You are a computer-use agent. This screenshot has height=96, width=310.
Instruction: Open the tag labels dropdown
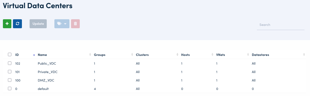click(x=62, y=24)
